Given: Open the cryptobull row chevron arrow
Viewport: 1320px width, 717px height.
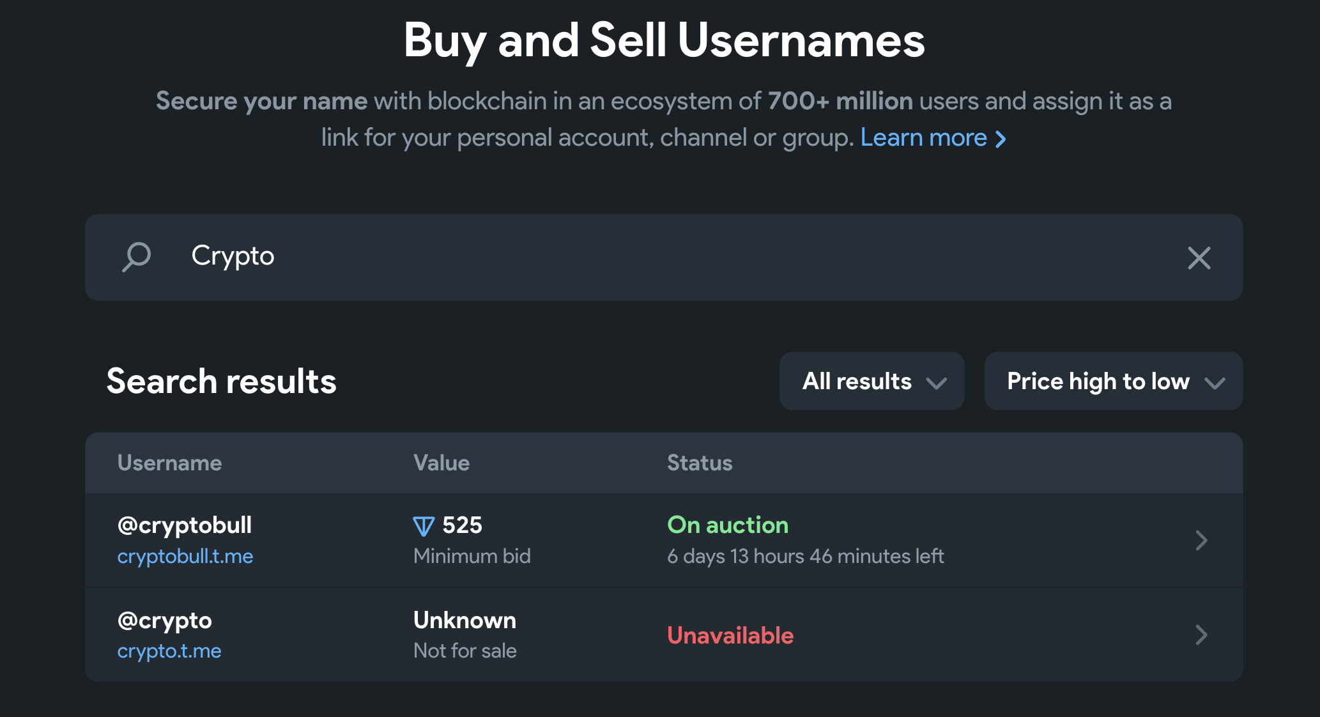Looking at the screenshot, I should [1201, 541].
